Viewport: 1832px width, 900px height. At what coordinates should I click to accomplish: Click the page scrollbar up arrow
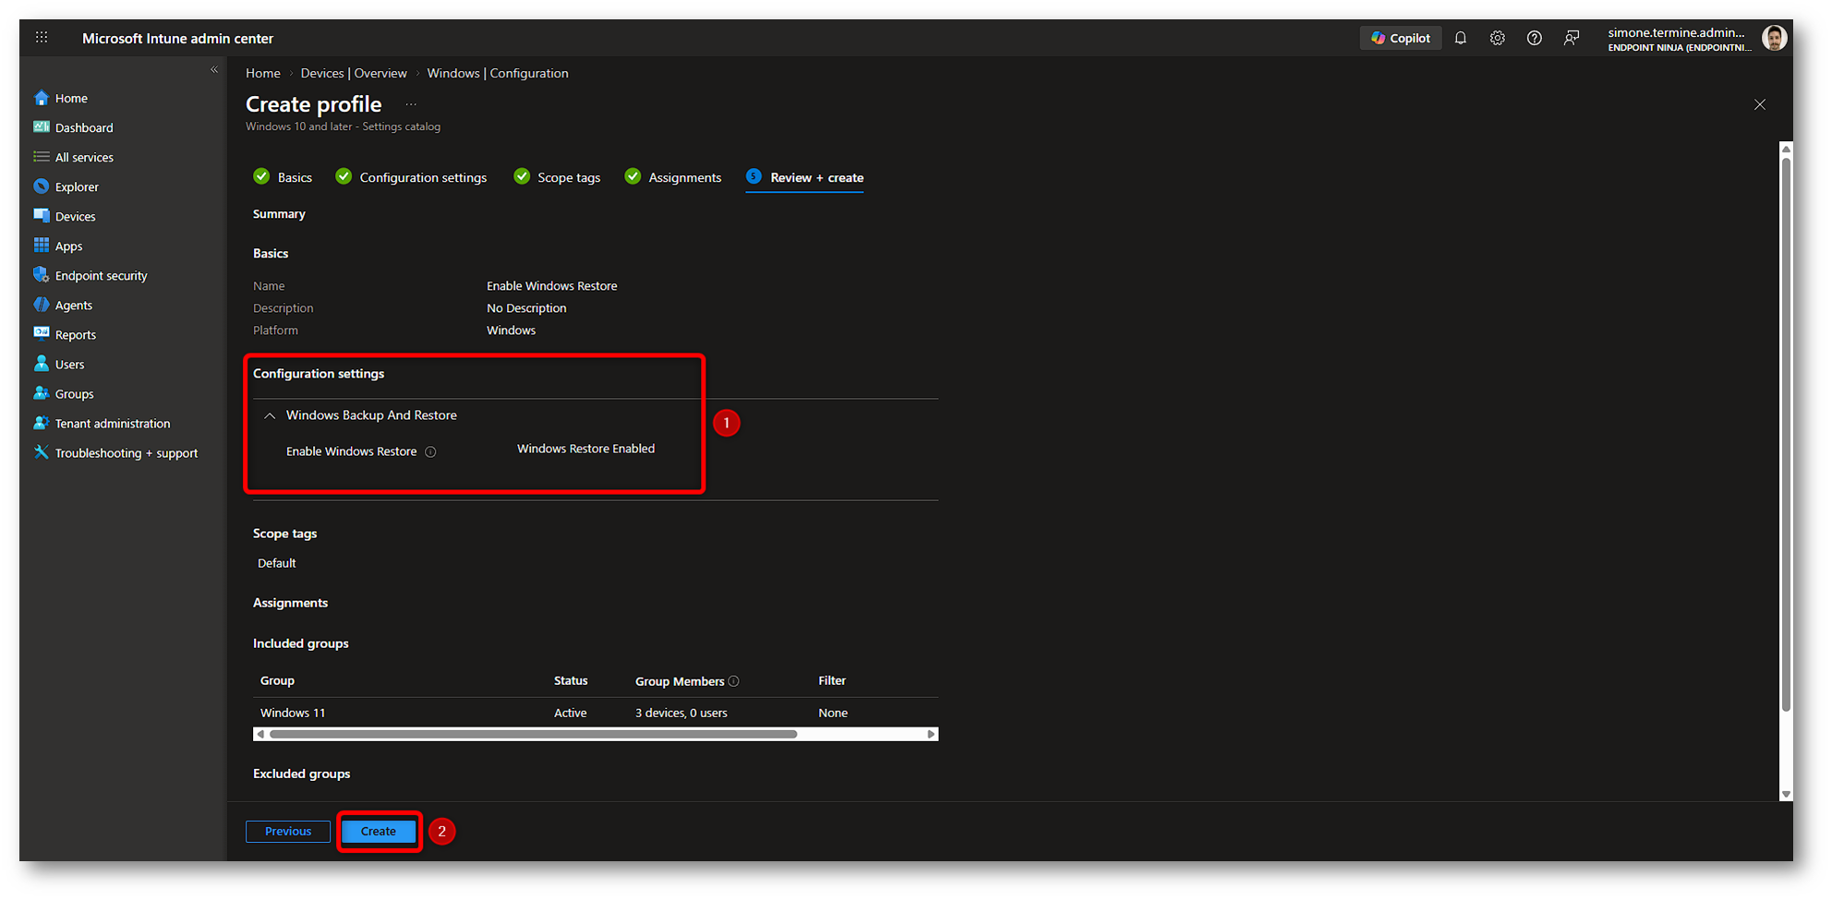(1786, 149)
